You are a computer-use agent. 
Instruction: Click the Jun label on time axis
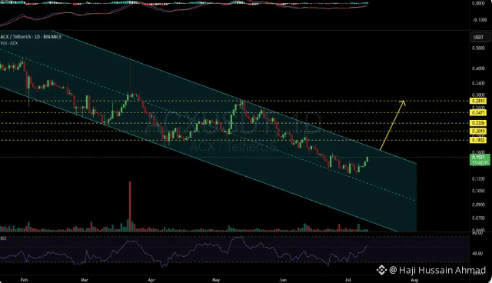(x=283, y=280)
